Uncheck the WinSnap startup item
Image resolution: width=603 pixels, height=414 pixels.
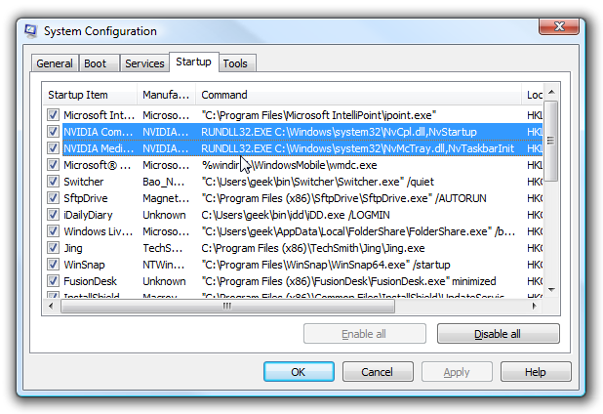point(53,265)
